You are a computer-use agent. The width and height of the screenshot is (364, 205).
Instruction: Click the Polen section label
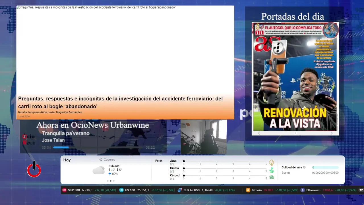tap(159, 161)
